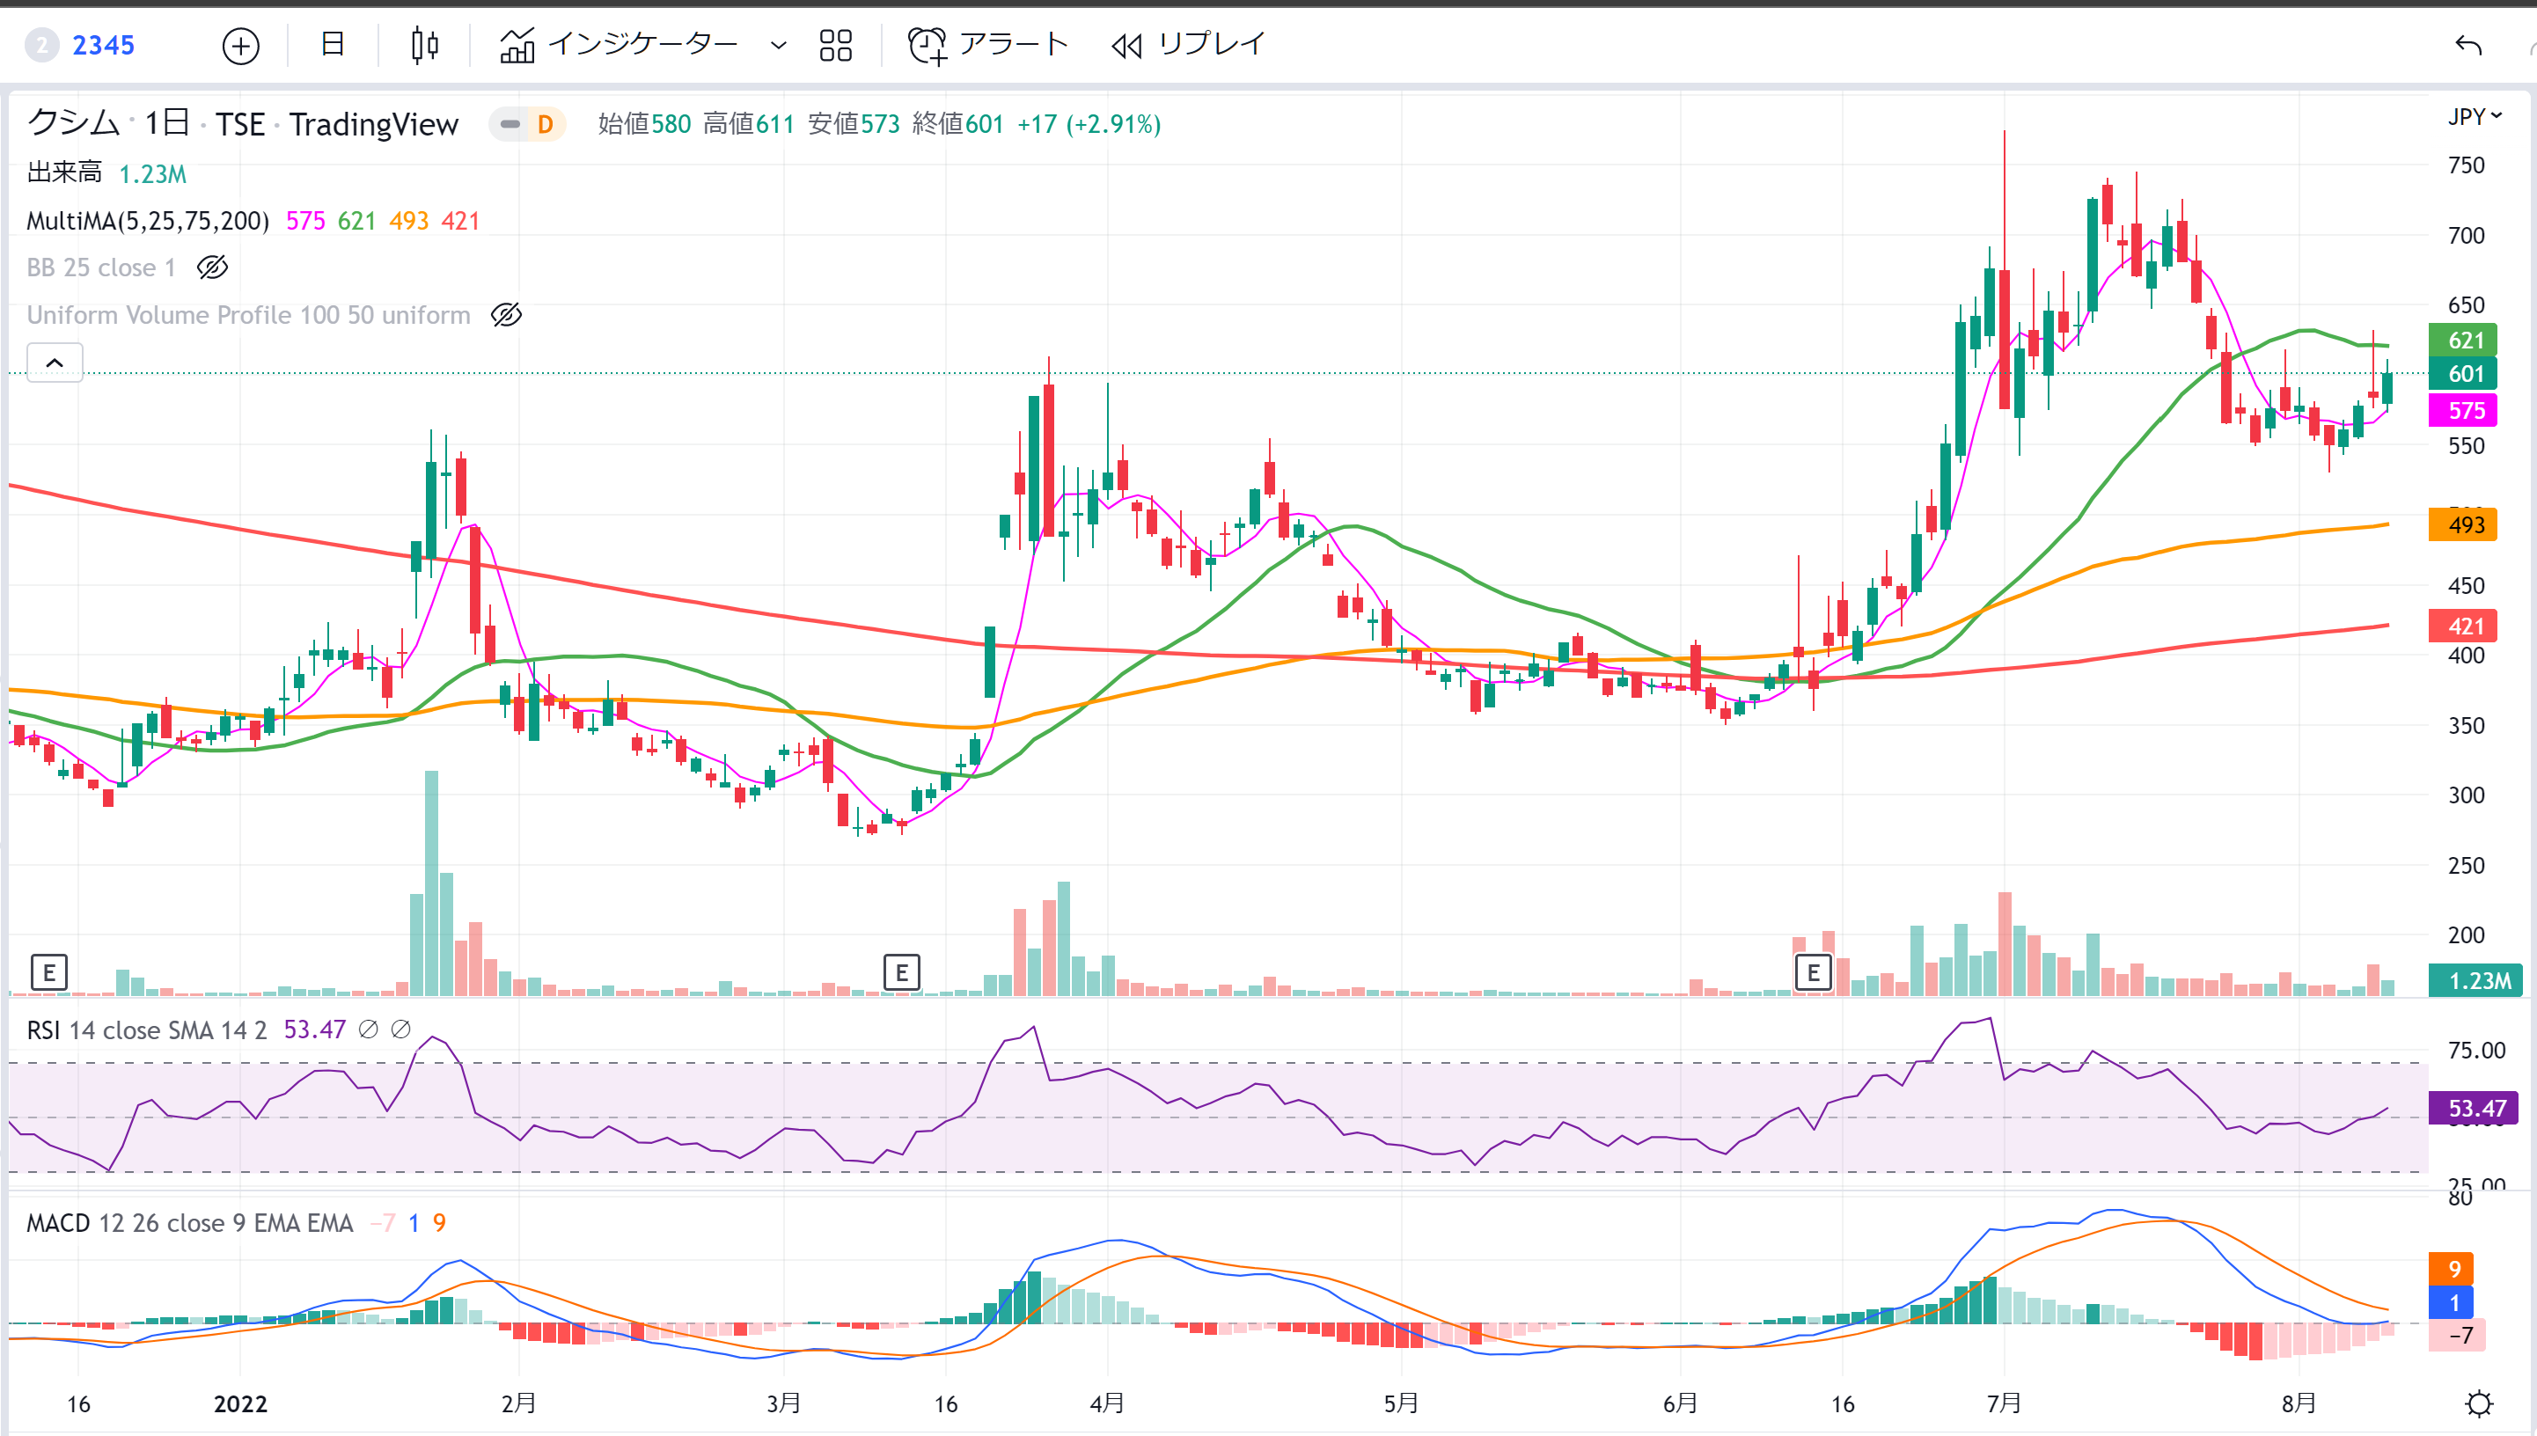This screenshot has height=1436, width=2537.
Task: Select the MultiMA(5,25,75,200) indicator legend
Action: pyautogui.click(x=148, y=221)
